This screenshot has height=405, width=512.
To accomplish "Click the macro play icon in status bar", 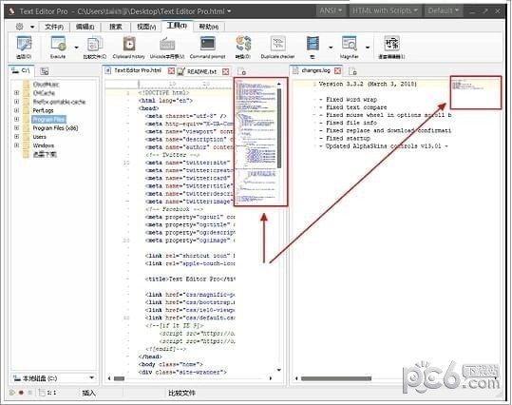I will click(12, 393).
